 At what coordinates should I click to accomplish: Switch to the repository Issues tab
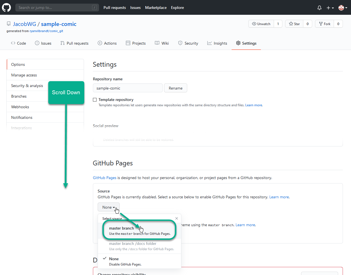[x=43, y=43]
